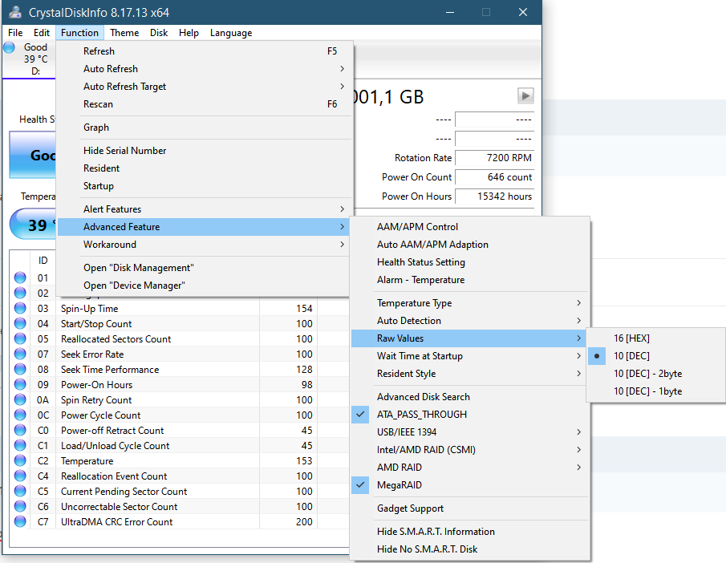Select 10 [DEC] - 2byte raw values
Viewport: 726px width, 563px height.
point(655,374)
